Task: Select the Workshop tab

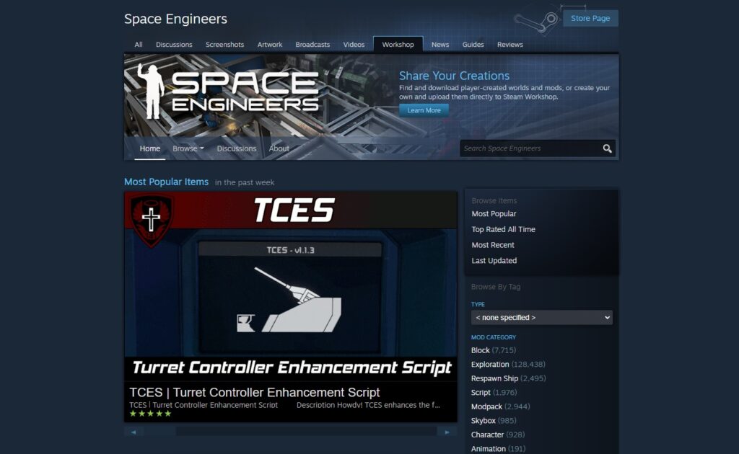Action: pyautogui.click(x=398, y=44)
